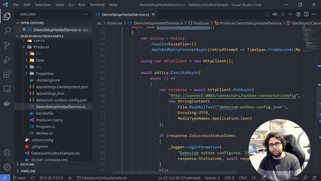
Task: Click DebeziumOutboxSample.sln in status bar
Action: (102, 177)
